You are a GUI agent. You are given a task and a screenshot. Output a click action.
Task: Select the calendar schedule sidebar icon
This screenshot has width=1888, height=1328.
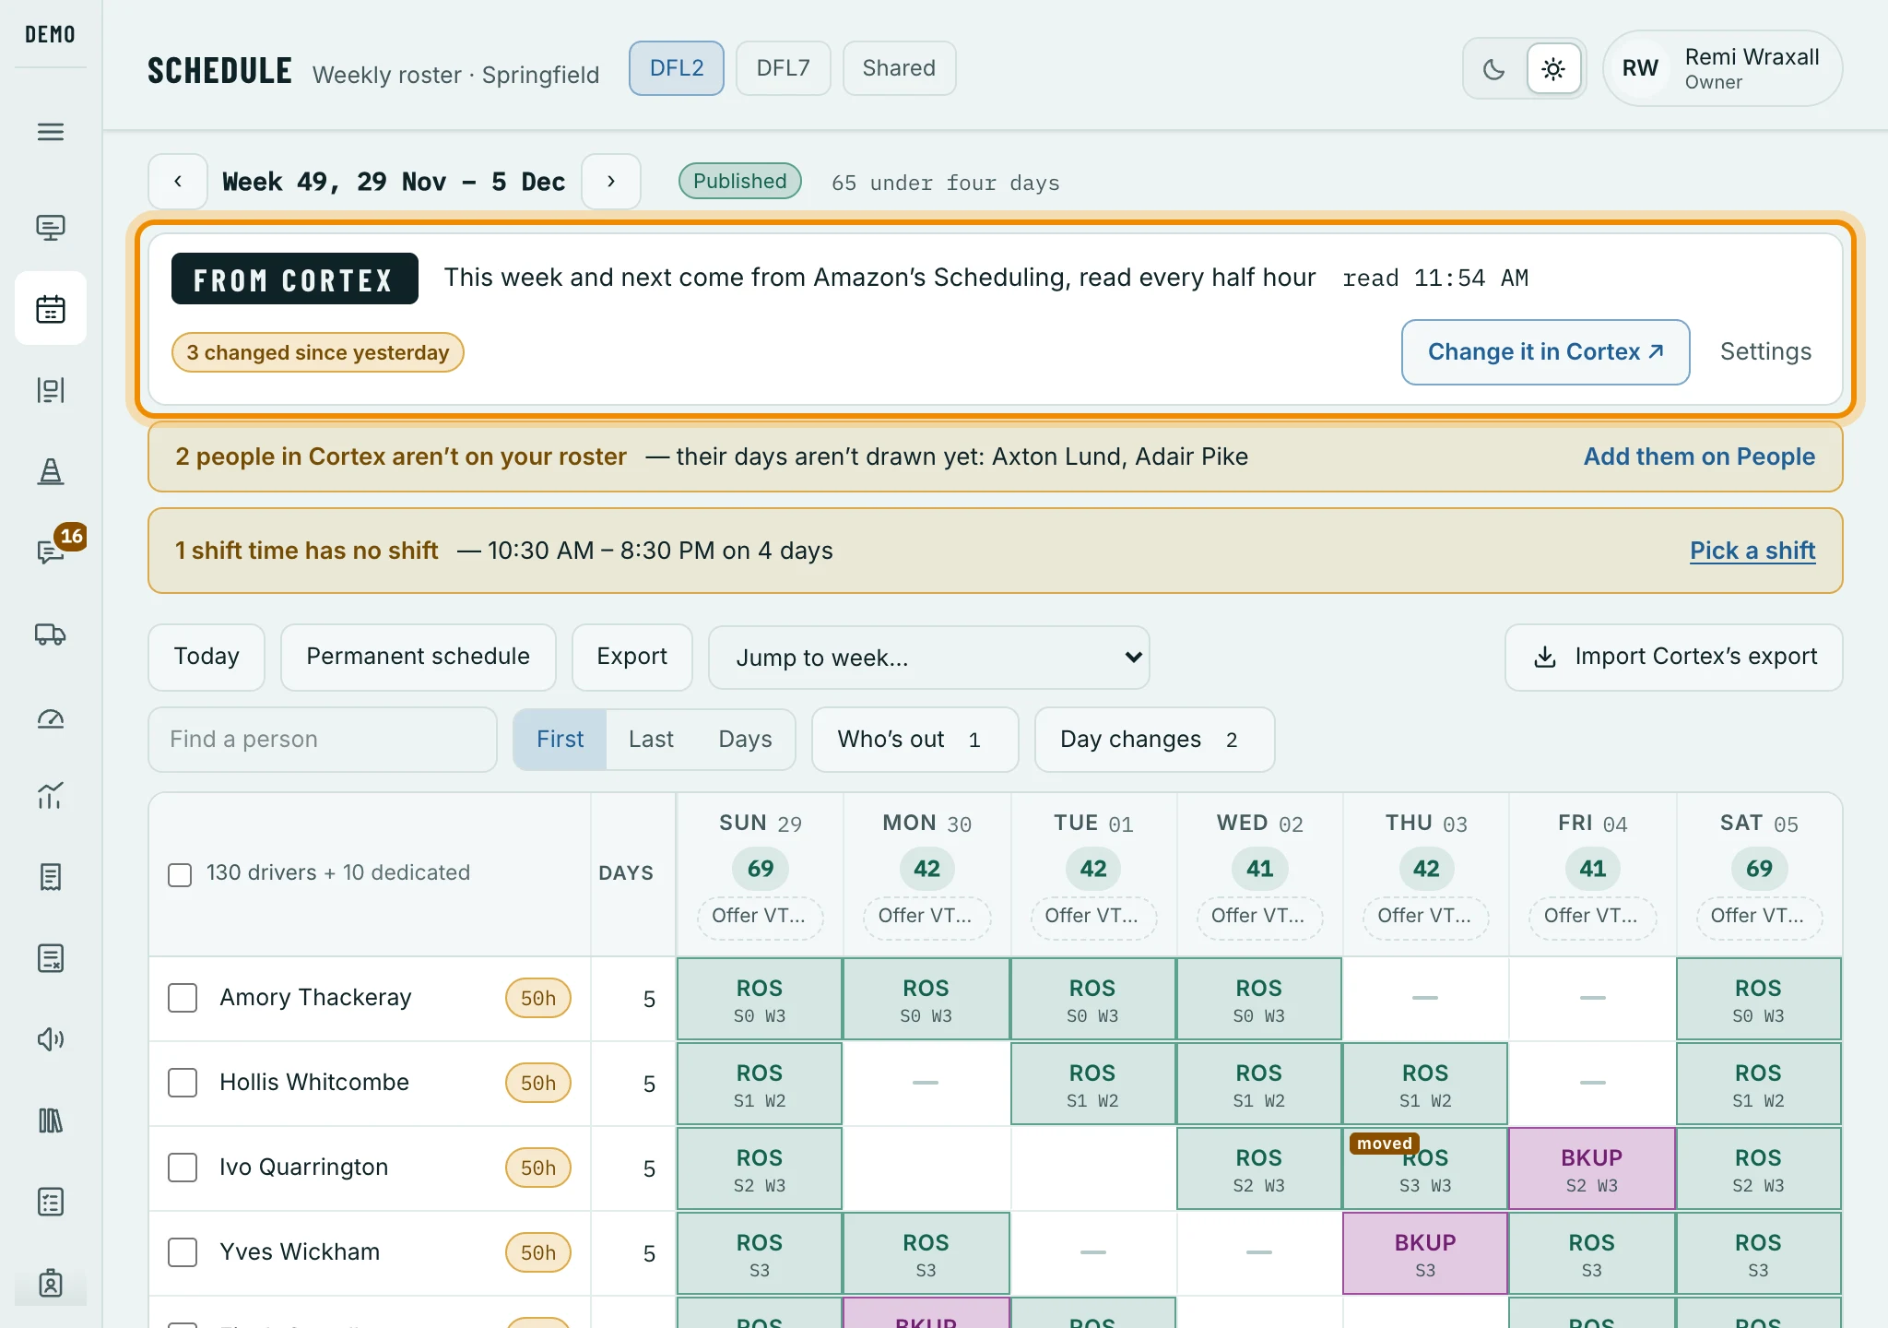[51, 308]
